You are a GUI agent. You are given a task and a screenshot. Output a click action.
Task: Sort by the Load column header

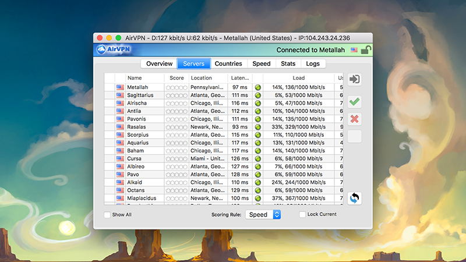(298, 78)
